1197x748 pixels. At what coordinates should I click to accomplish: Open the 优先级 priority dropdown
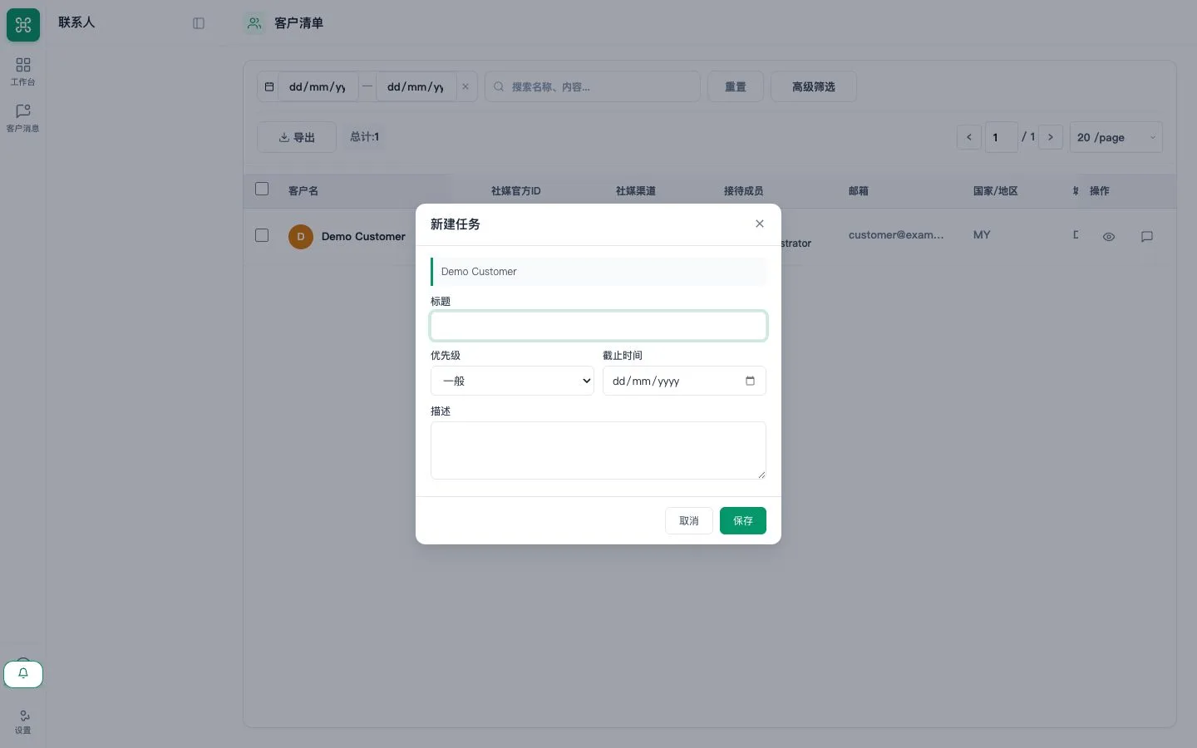[x=512, y=381]
